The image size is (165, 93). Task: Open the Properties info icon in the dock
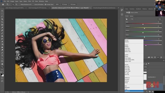coord(122,14)
